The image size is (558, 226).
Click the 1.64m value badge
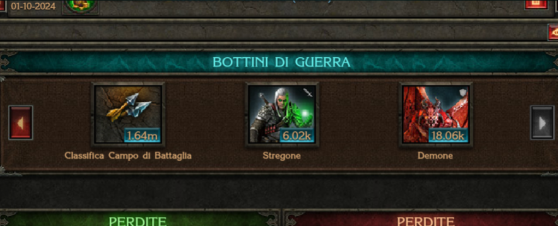[142, 136]
